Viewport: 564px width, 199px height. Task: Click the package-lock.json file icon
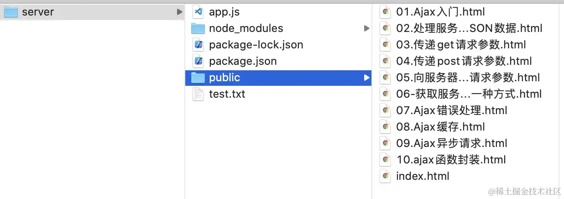pos(198,45)
